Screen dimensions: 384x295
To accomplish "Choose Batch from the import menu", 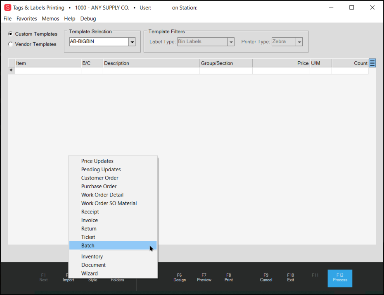I will 88,246.
